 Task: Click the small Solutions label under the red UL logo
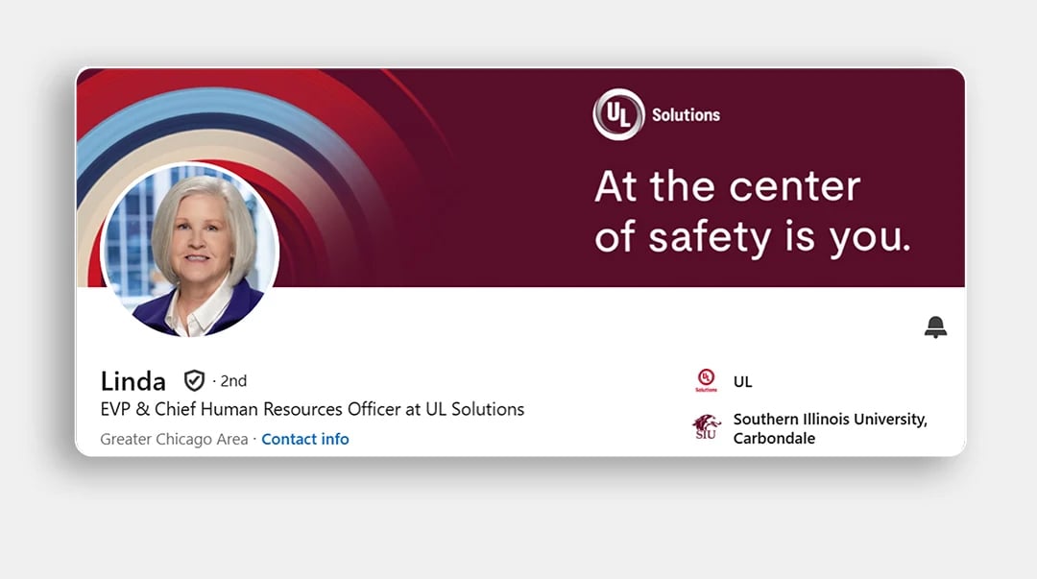(708, 390)
